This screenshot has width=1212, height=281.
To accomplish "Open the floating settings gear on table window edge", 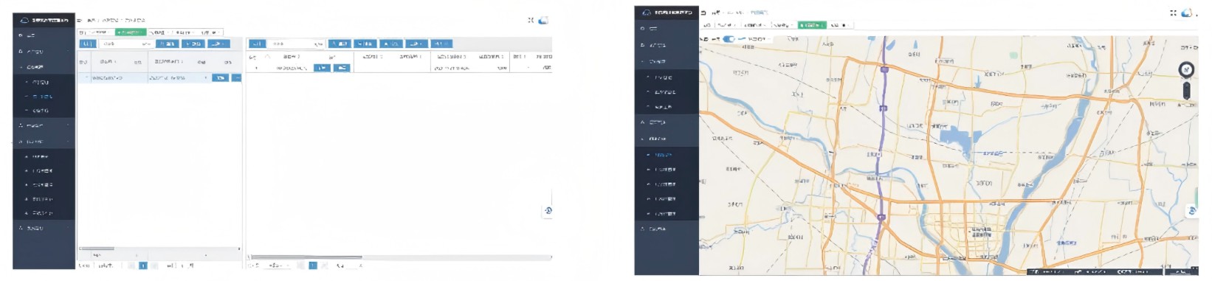I will pyautogui.click(x=548, y=211).
